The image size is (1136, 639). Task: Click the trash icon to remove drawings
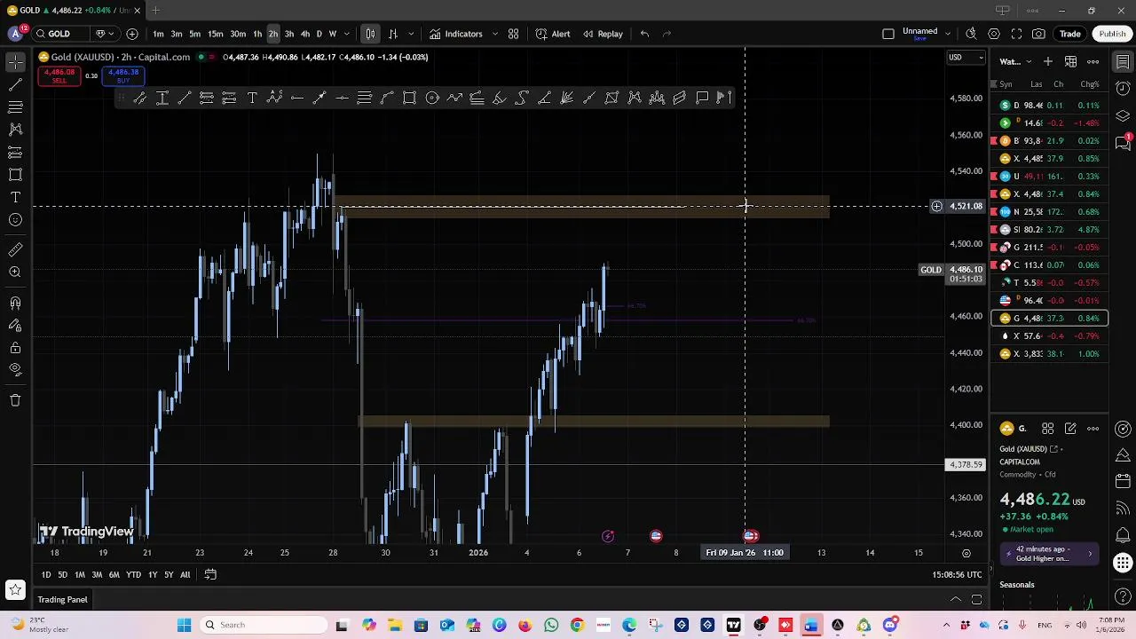(15, 400)
